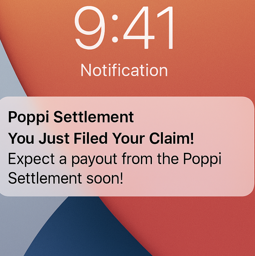Viewport: 255px width, 256px height.
Task: Tap the "Settlement soon!" last line of text
Action: point(65,179)
